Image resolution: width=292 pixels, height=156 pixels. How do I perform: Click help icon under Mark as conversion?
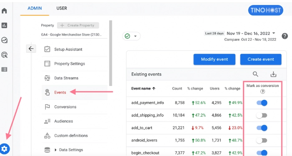click(x=262, y=92)
